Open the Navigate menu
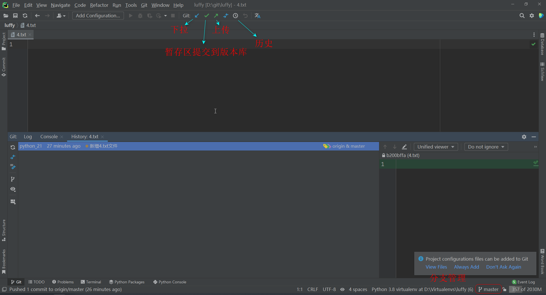 [x=61, y=5]
